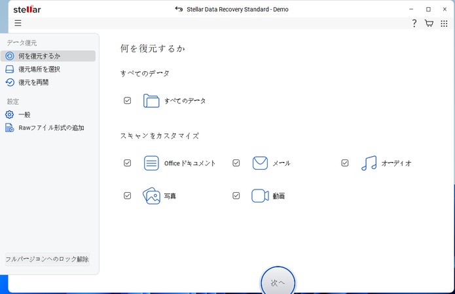Screen dimensions: 455x294
Task: Toggle the メール checkbox
Action: pyautogui.click(x=236, y=163)
